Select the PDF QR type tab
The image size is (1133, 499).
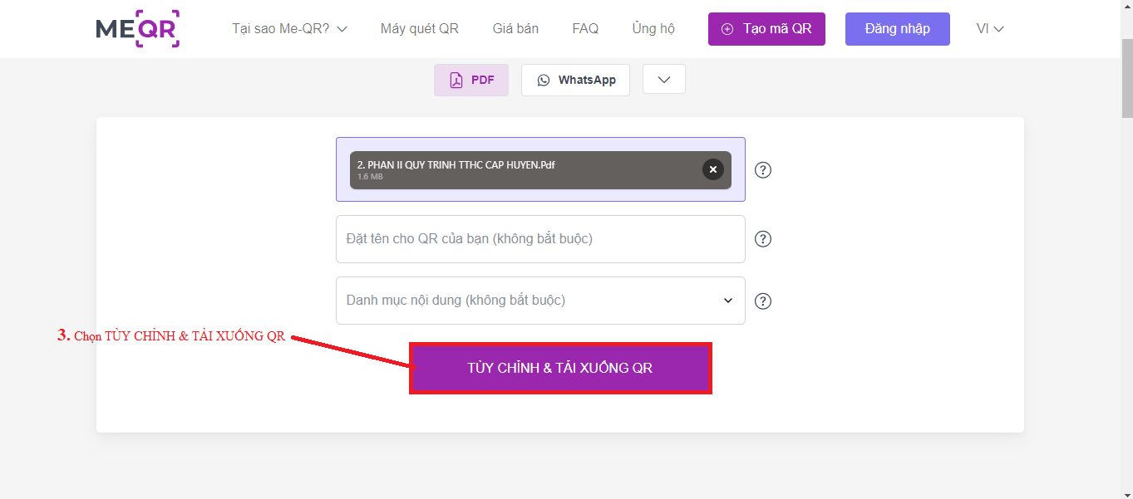point(471,81)
